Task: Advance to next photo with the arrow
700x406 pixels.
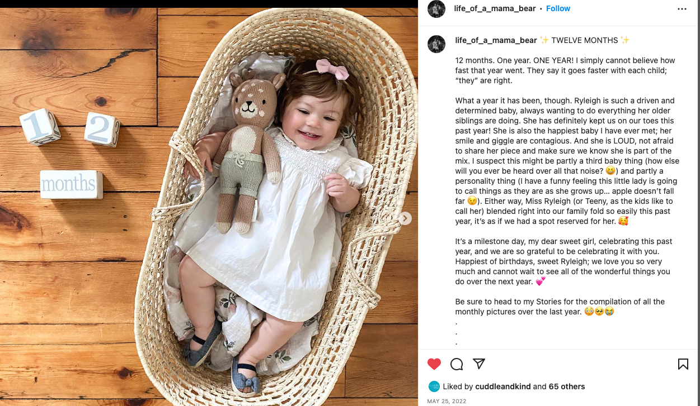Action: coord(405,218)
